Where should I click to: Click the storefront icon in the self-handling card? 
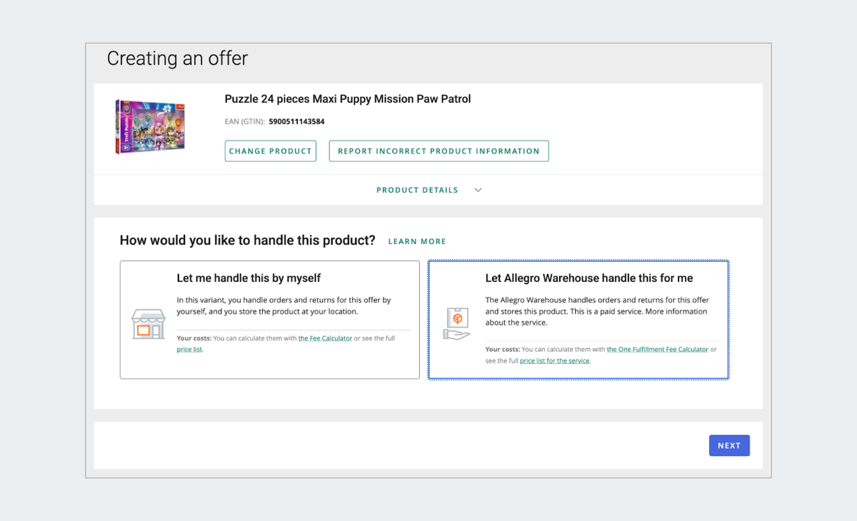[x=148, y=324]
